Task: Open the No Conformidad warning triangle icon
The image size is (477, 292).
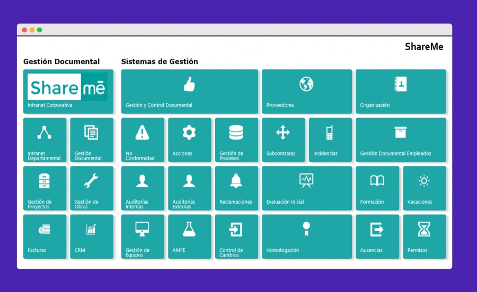Action: [142, 132]
